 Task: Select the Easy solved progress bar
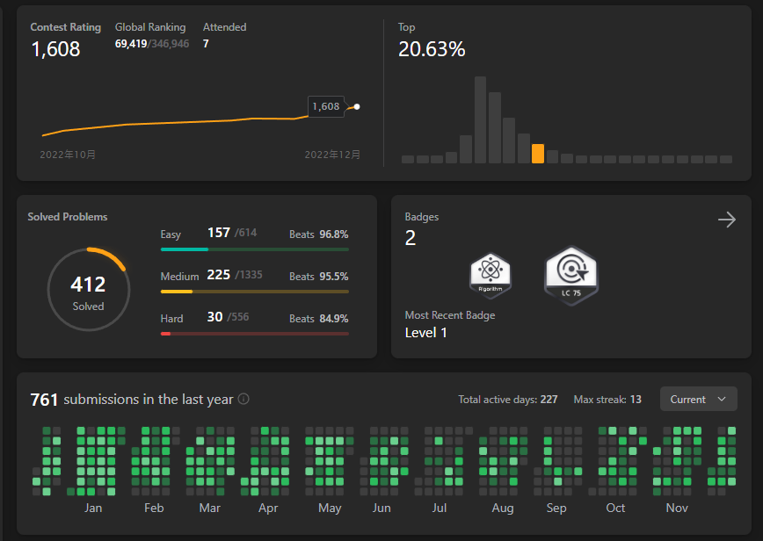click(x=255, y=249)
